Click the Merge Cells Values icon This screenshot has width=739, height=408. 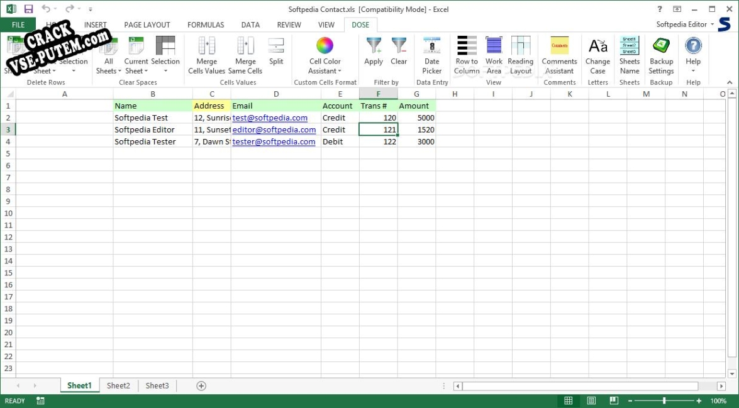pos(206,47)
